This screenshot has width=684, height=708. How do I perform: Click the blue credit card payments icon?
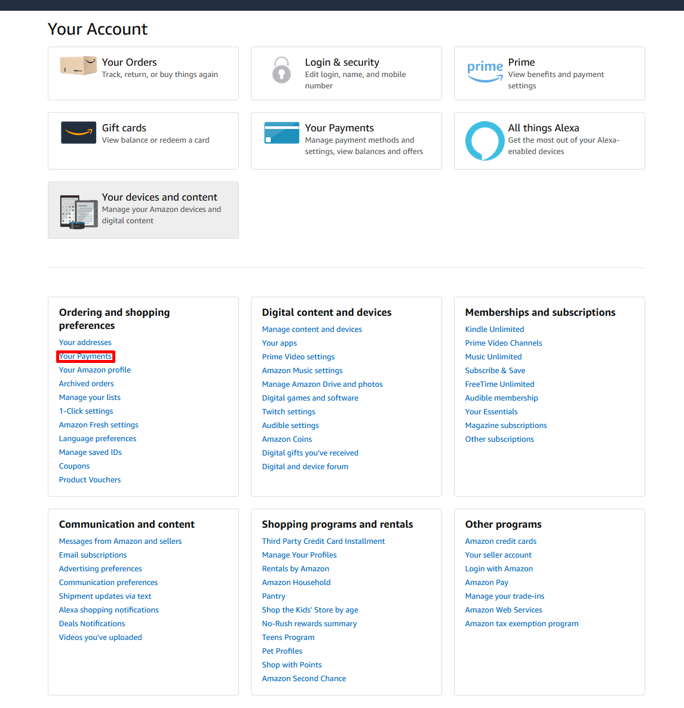coord(281,133)
